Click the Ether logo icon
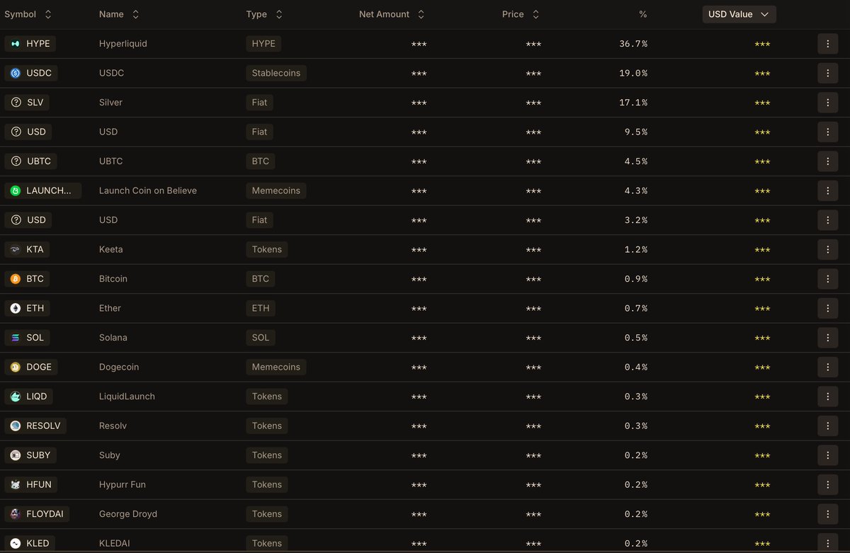This screenshot has height=553, width=850. [16, 308]
